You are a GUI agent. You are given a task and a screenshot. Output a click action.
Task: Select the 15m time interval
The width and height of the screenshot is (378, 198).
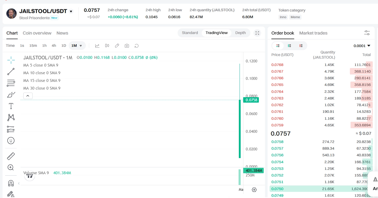point(33,46)
